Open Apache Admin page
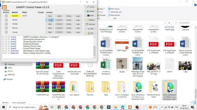197x110 pixels. pyautogui.click(x=59, y=16)
